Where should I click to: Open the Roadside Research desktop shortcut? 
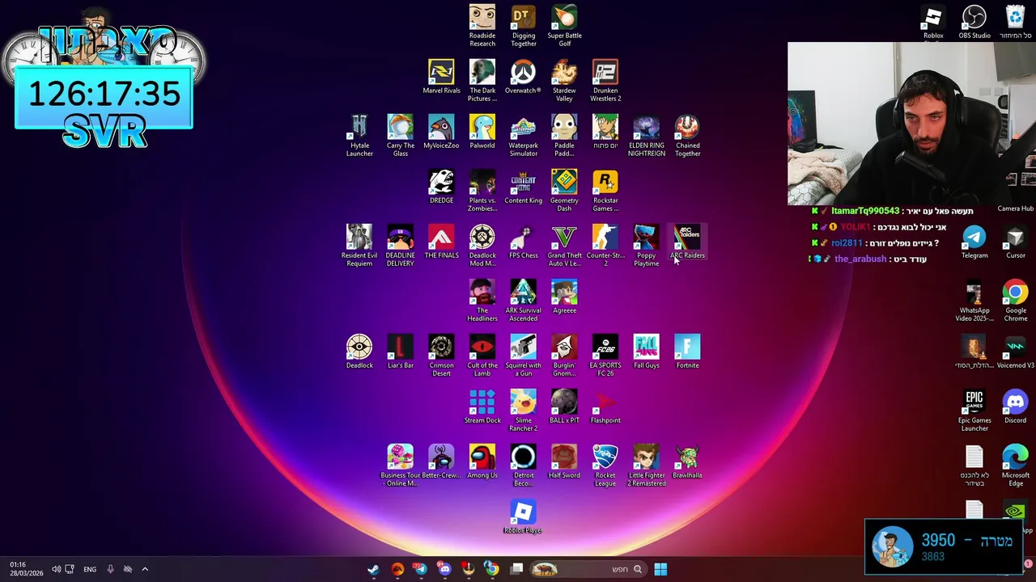(x=482, y=26)
